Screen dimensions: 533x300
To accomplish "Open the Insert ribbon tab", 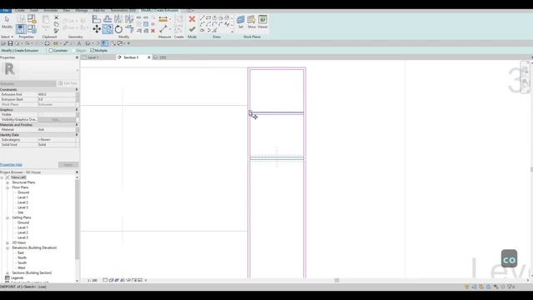I will point(34,11).
